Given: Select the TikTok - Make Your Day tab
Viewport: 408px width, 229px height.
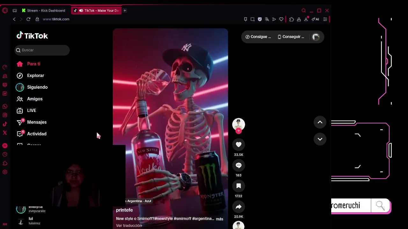Looking at the screenshot, I should point(96,10).
